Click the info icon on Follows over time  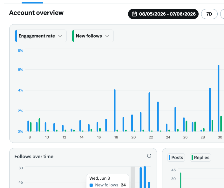(149, 156)
